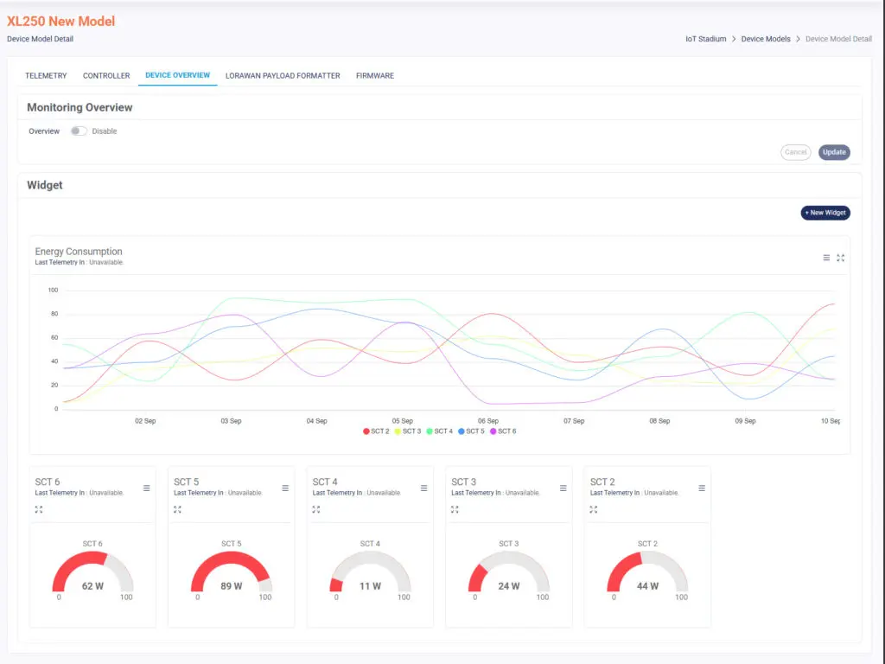
Task: Click the New Widget button
Action: (x=825, y=213)
